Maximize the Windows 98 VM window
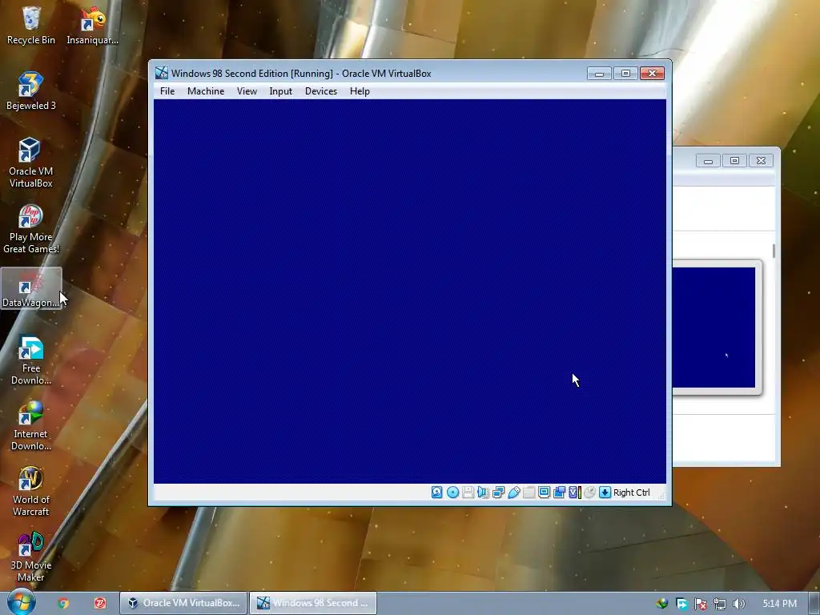This screenshot has width=820, height=615. 625,74
